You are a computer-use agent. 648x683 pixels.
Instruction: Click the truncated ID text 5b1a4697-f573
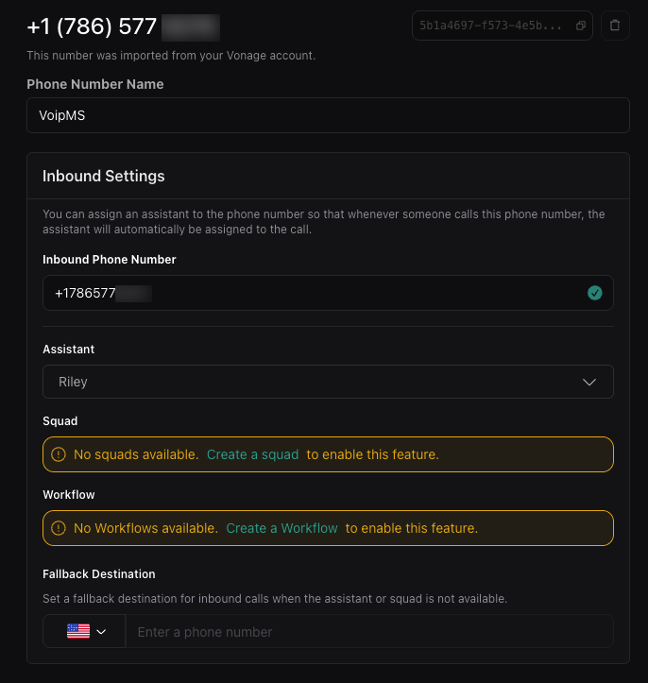point(493,26)
